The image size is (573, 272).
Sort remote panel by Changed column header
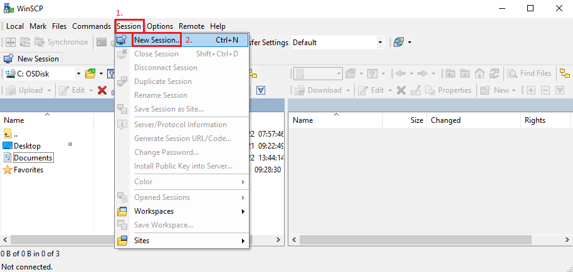473,120
